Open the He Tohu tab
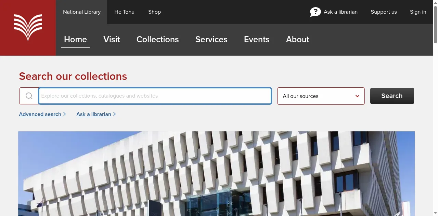This screenshot has width=438, height=216. [x=124, y=12]
